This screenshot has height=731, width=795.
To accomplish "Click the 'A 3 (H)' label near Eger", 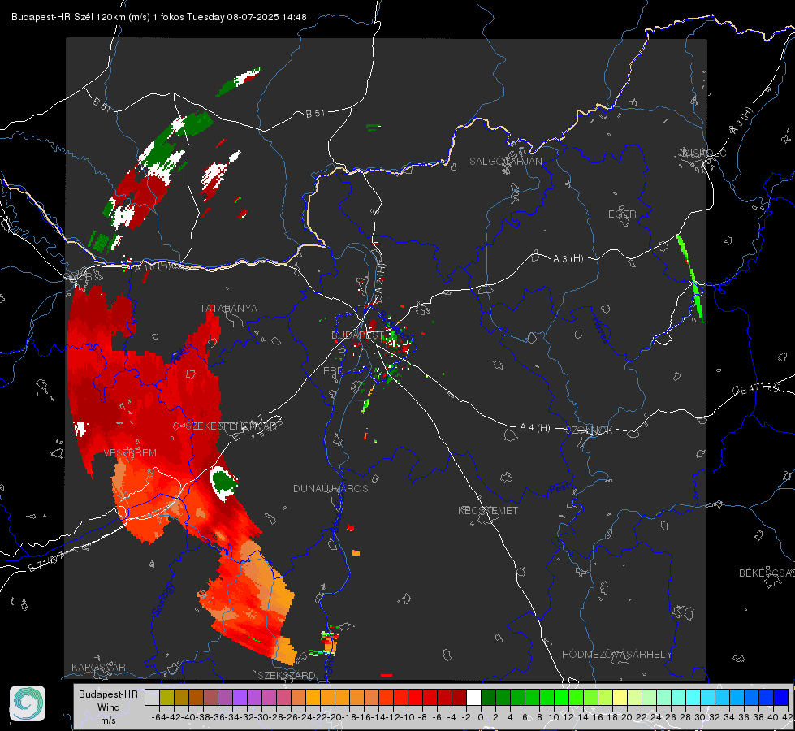I will pos(568,259).
